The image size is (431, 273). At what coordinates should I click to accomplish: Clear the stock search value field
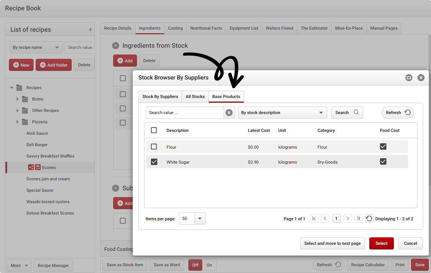tap(229, 113)
